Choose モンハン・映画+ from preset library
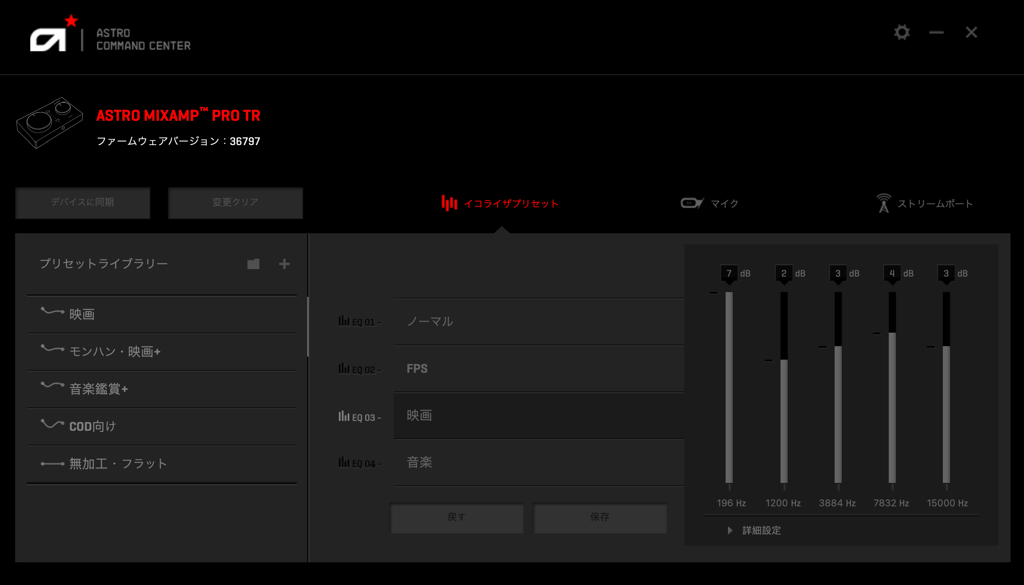This screenshot has height=585, width=1024. click(x=115, y=352)
